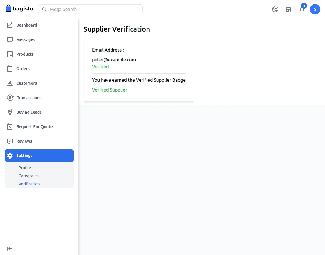The image size is (325, 255).
Task: Click the Buying Leads funnel icon
Action: [10, 112]
